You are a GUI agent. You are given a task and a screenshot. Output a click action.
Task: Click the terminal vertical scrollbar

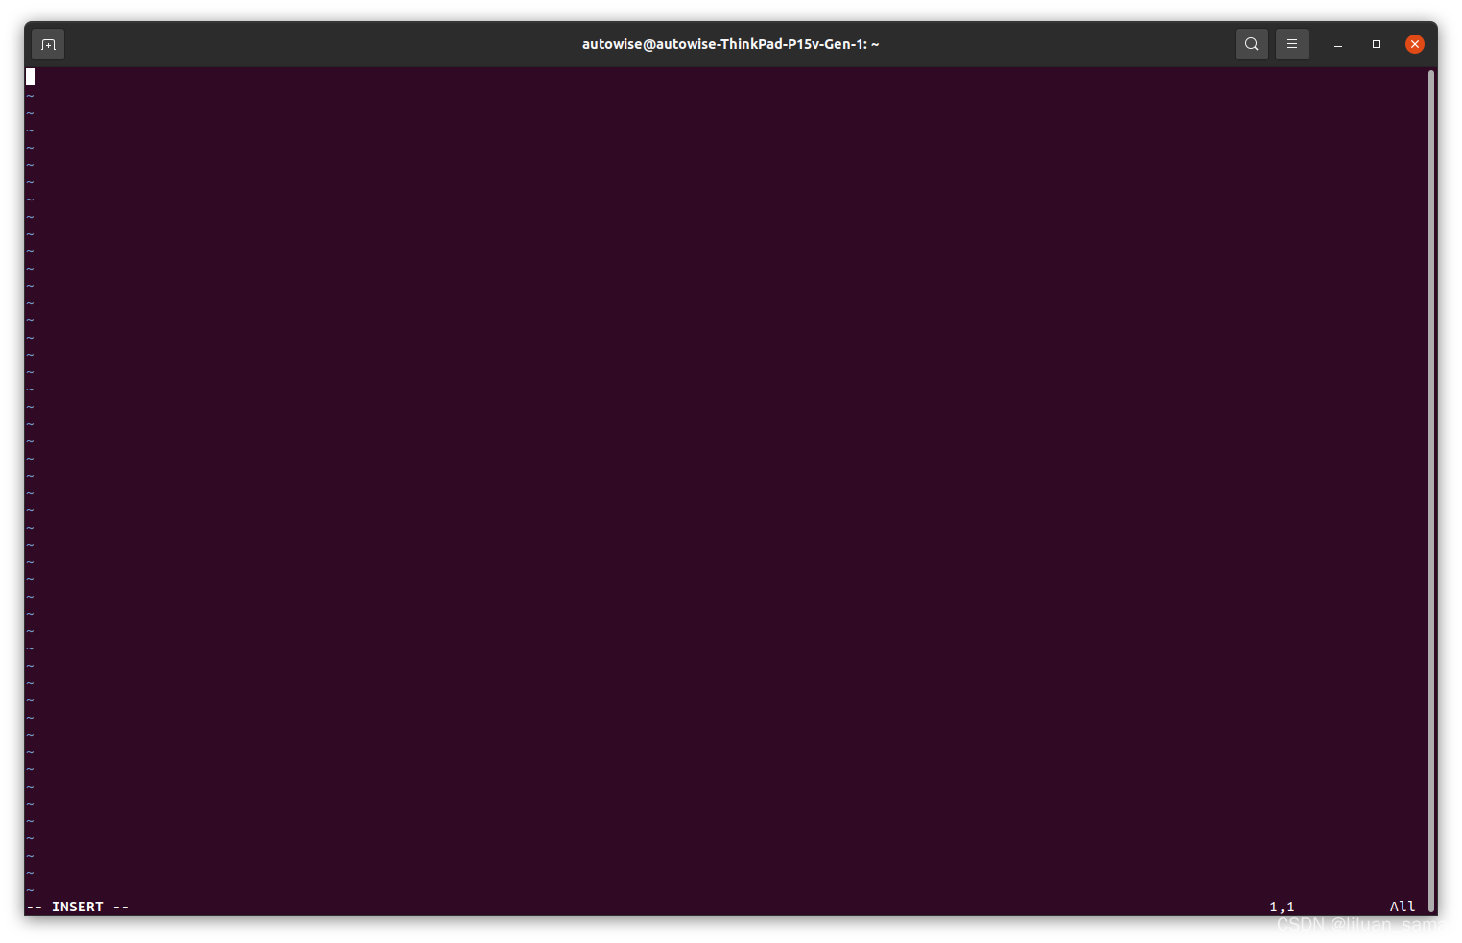pyautogui.click(x=1431, y=489)
